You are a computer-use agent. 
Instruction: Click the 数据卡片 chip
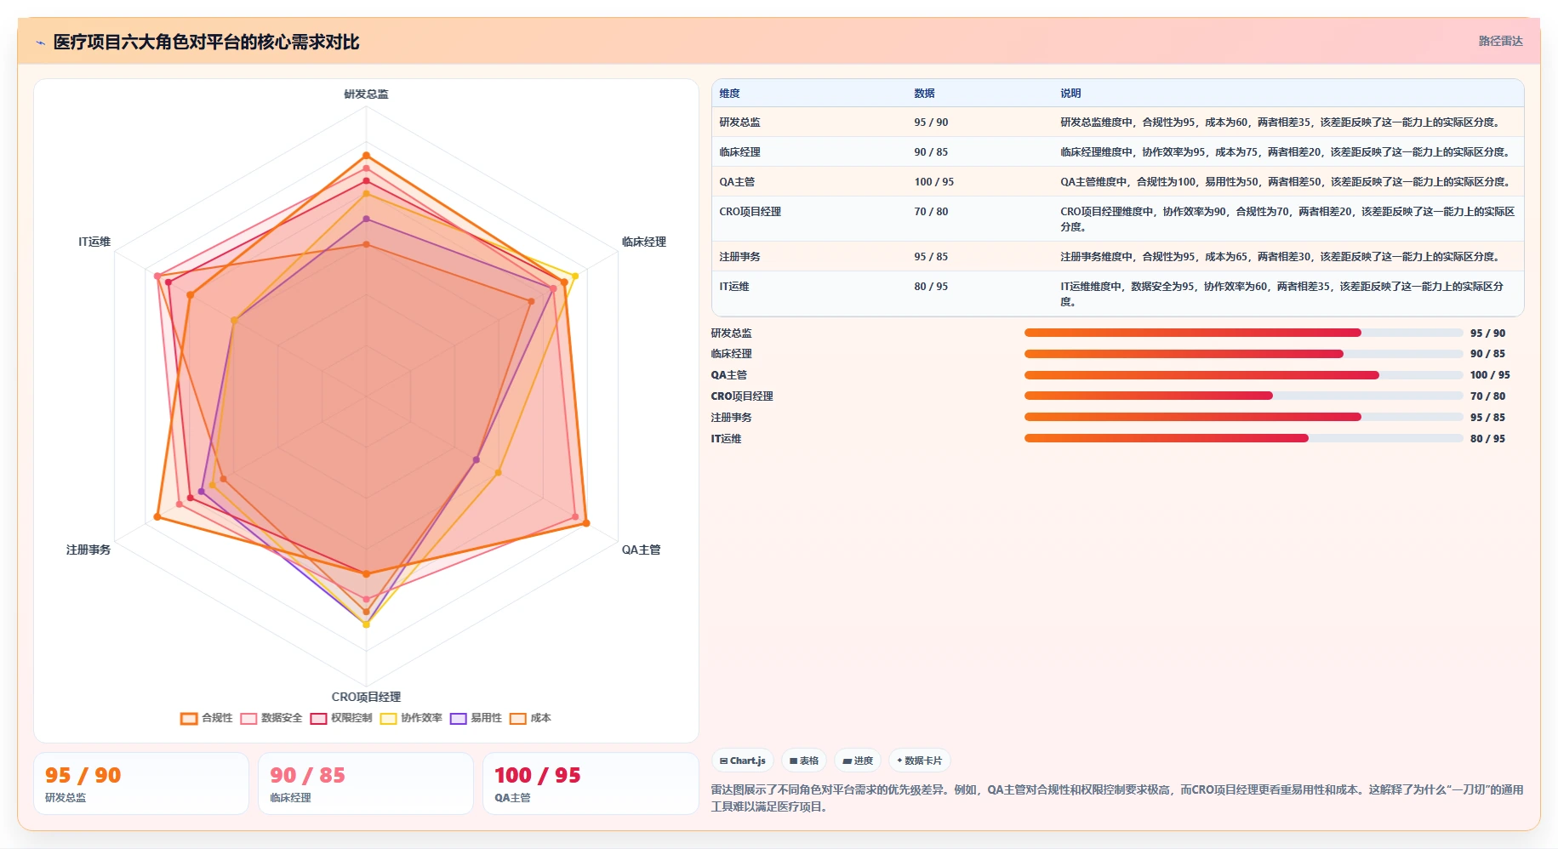coord(920,761)
